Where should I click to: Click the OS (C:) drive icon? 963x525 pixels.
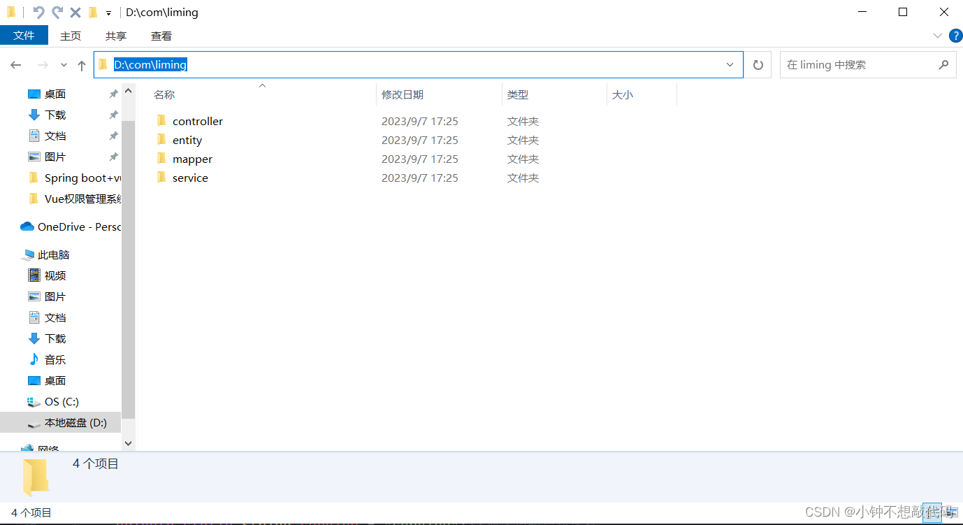pos(34,401)
